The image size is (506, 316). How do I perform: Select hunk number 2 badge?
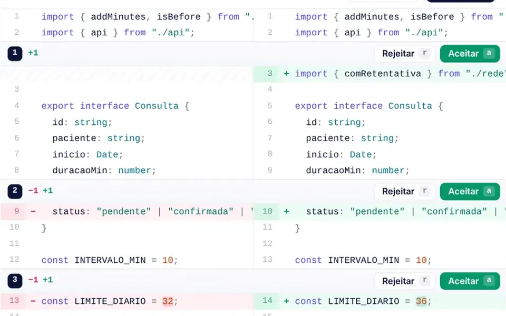click(15, 191)
